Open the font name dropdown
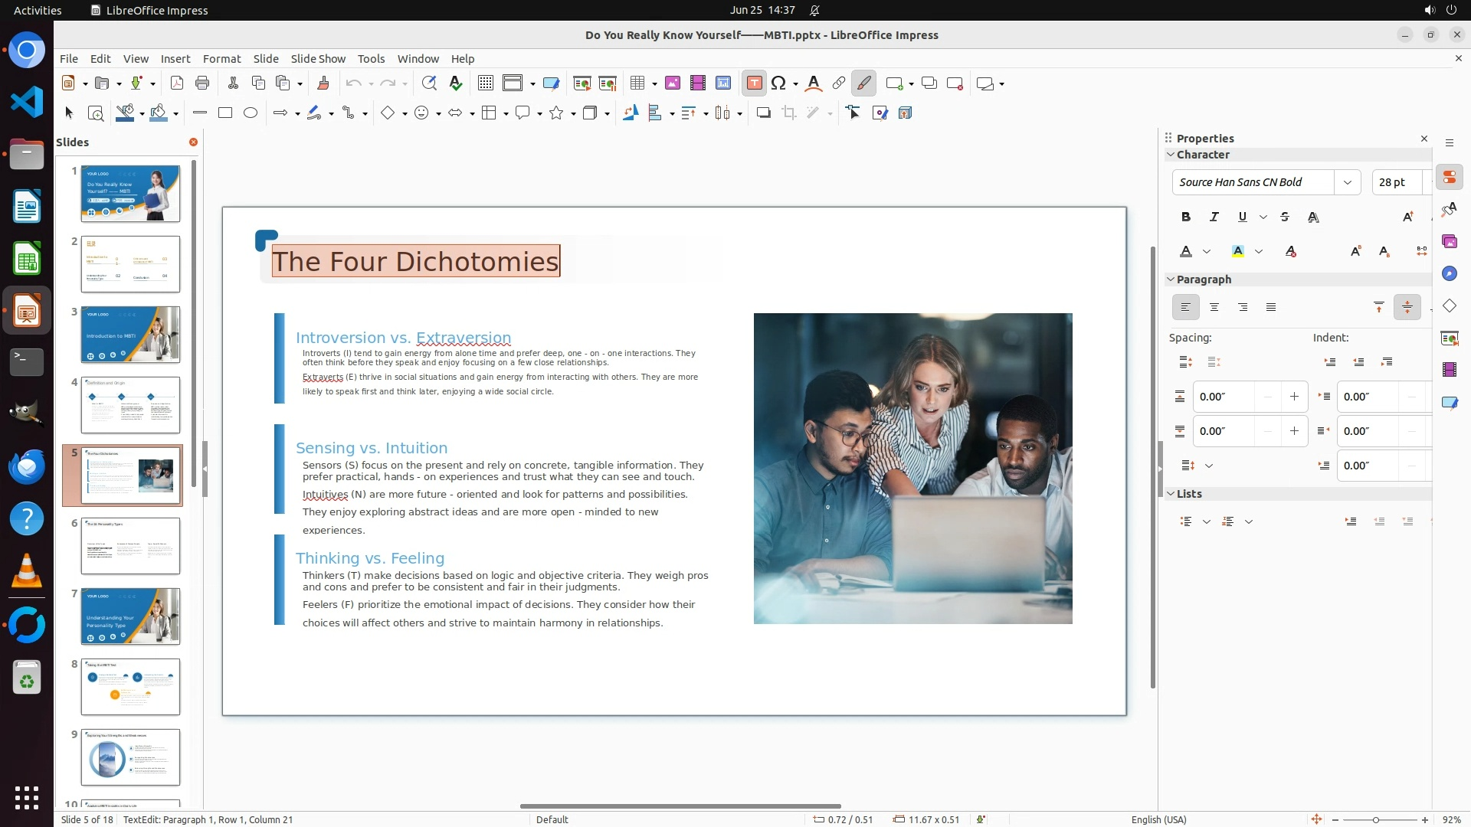1471x827 pixels. (1347, 182)
